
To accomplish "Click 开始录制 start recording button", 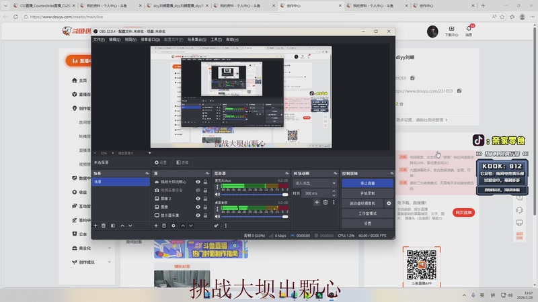I will (x=367, y=193).
